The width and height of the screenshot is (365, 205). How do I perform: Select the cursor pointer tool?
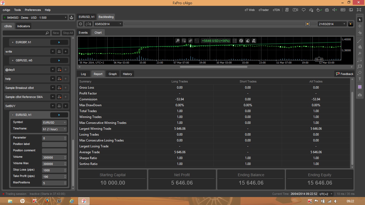tap(360, 20)
